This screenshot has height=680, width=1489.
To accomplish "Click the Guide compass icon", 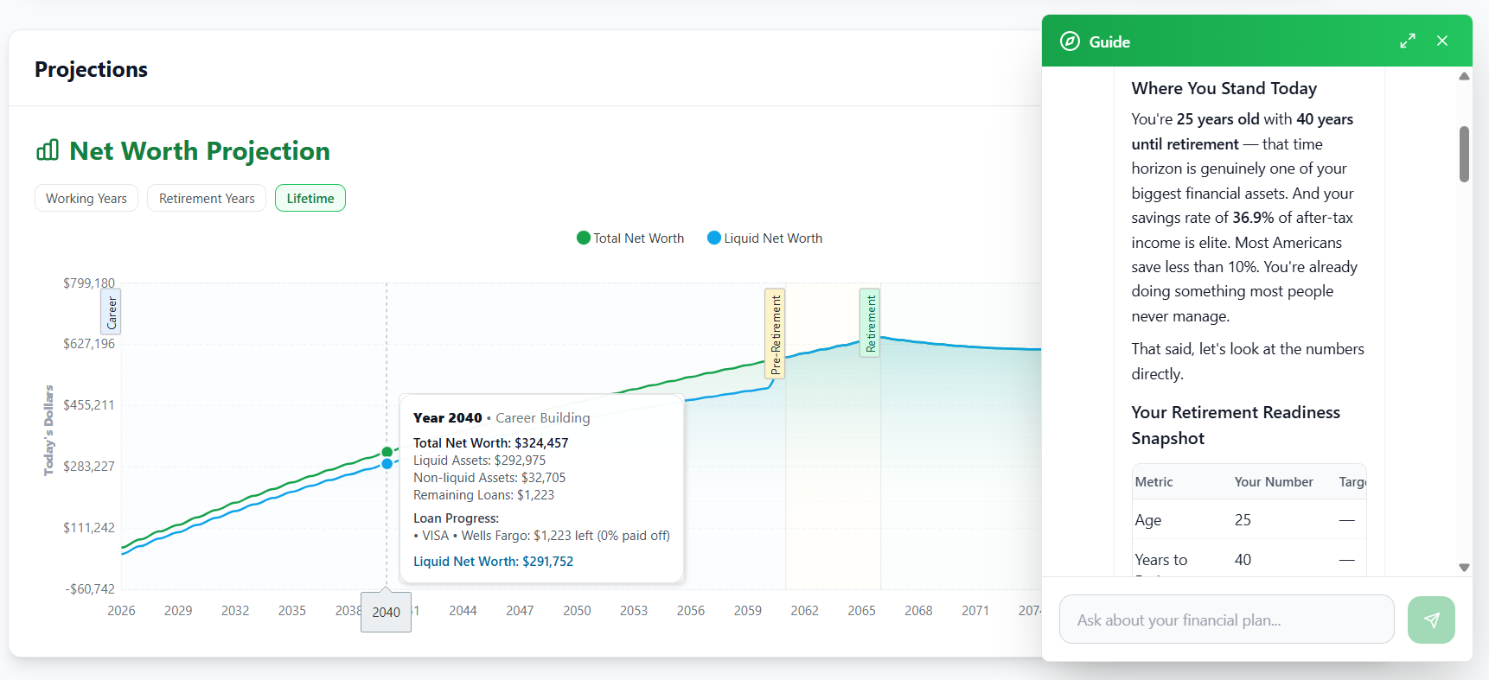I will [1070, 41].
